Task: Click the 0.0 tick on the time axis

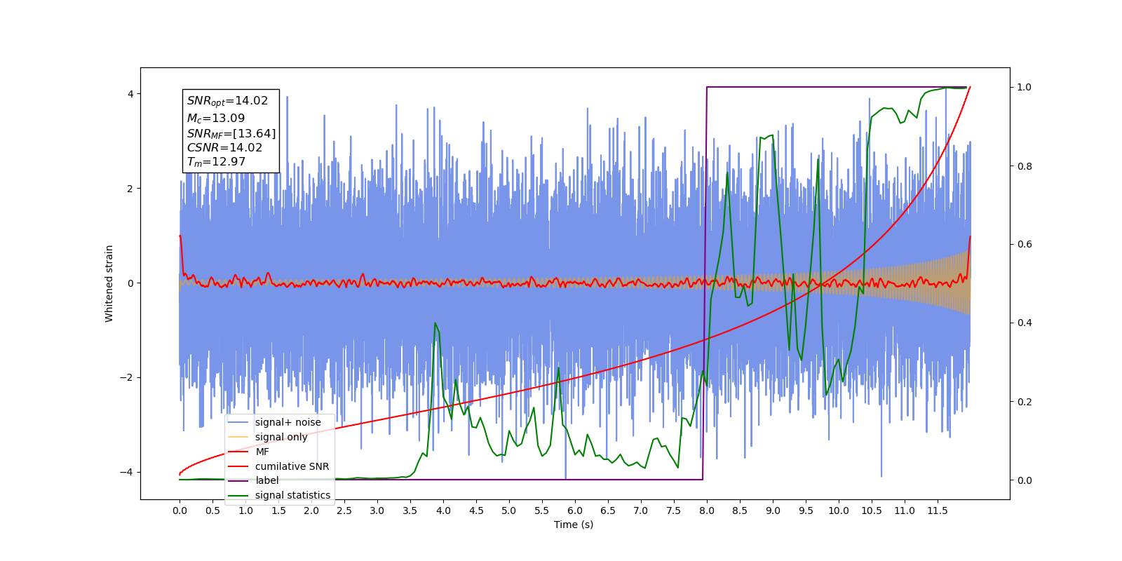Action: coord(180,511)
